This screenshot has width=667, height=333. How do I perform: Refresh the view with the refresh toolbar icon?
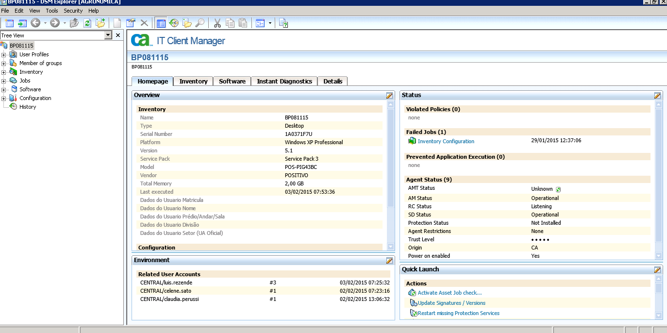(87, 23)
